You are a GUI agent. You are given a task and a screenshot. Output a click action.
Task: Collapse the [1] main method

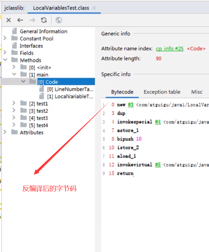tap(14, 74)
